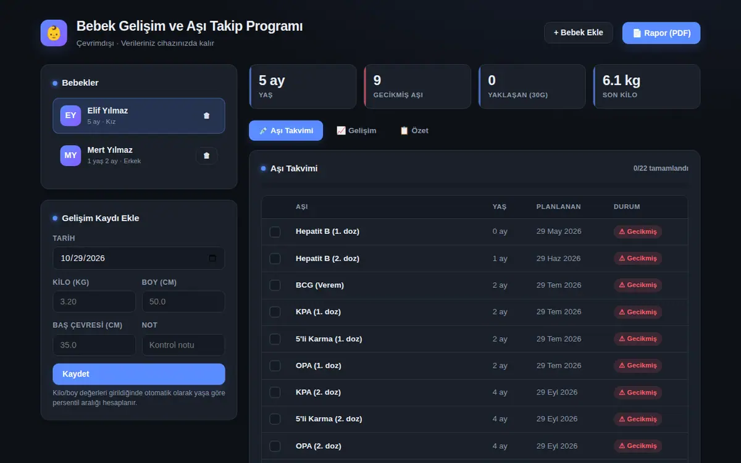Click the 29 May 2026 planned date
741x463 pixels.
tap(559, 231)
